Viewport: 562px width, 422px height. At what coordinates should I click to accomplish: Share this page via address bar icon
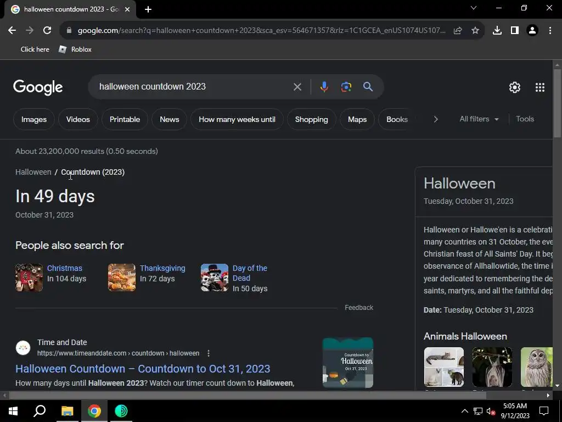[x=458, y=31]
